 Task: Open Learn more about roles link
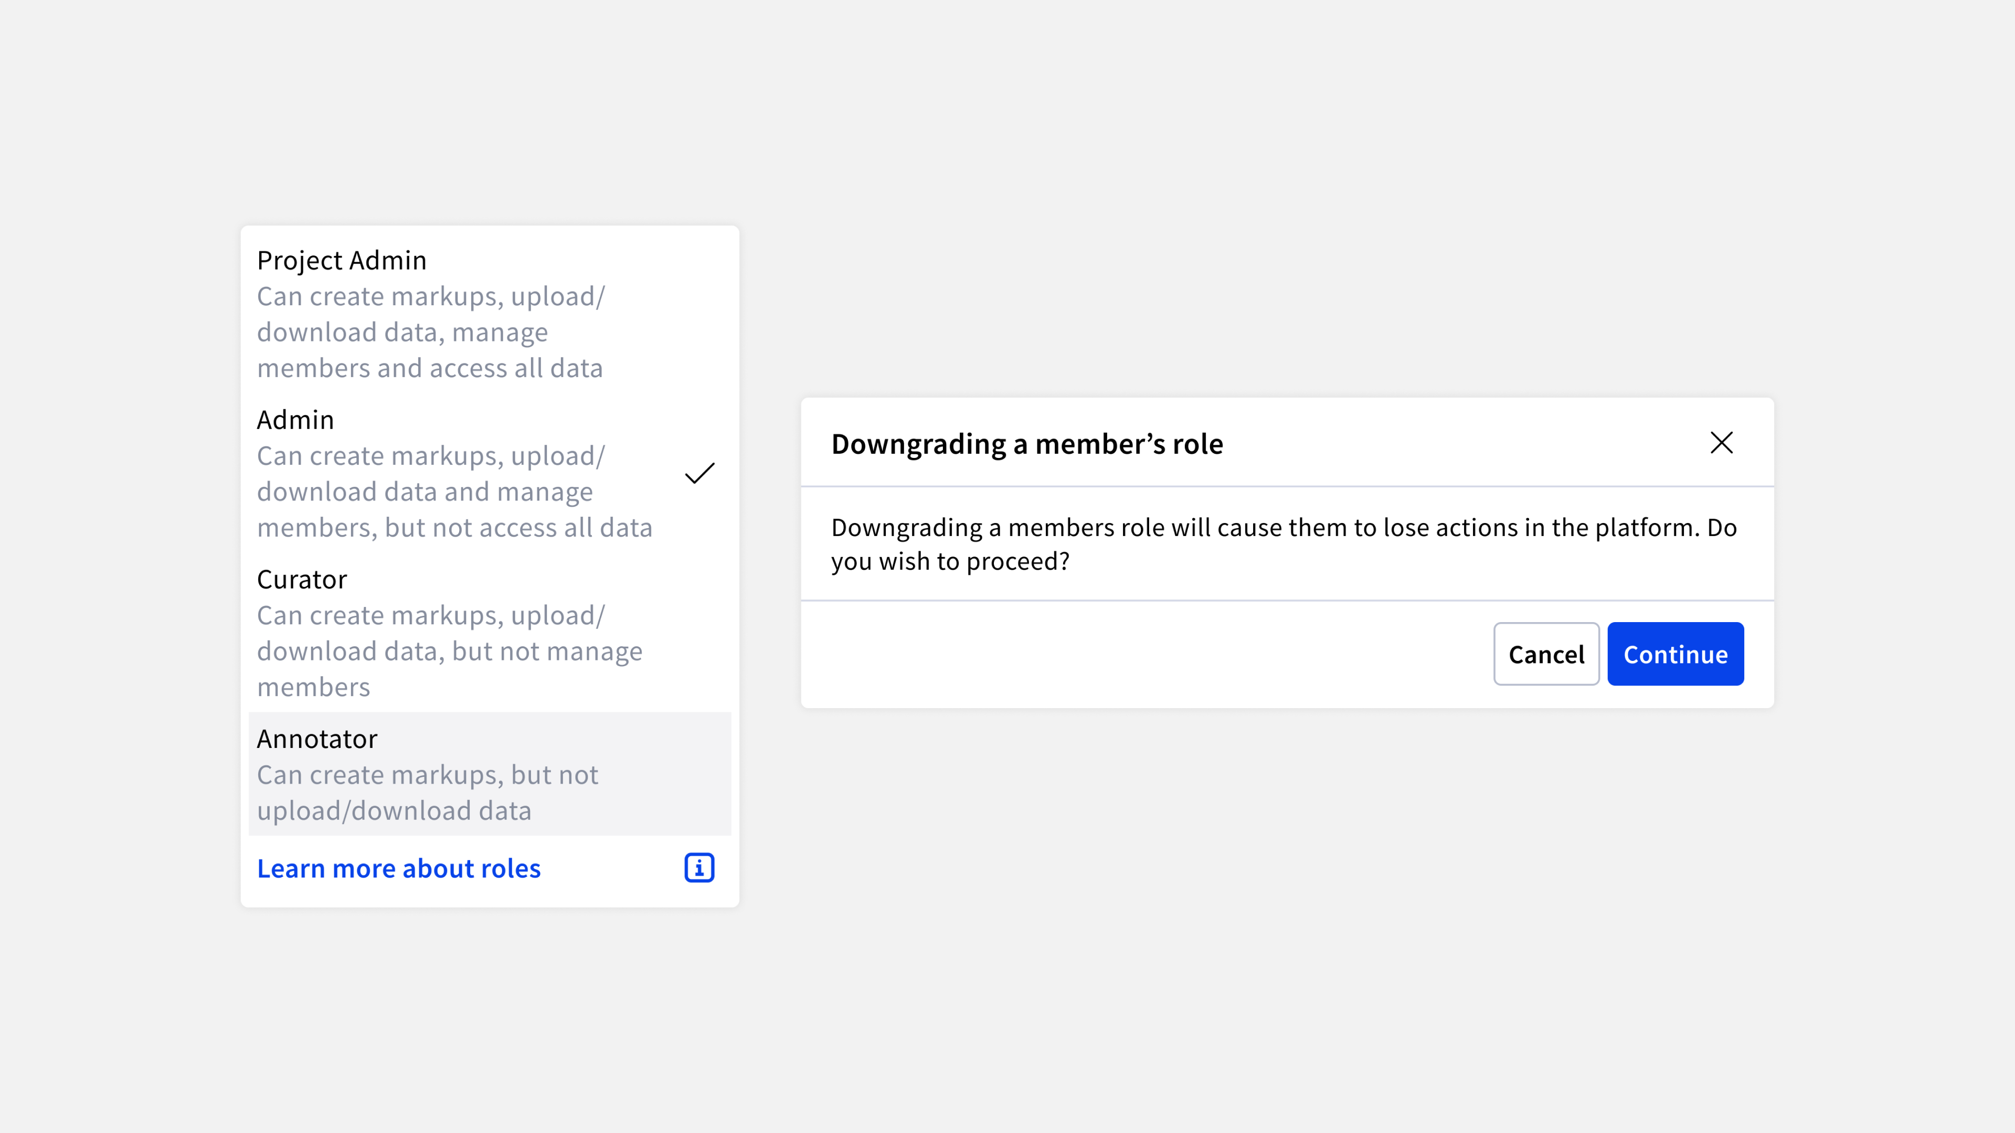[399, 869]
